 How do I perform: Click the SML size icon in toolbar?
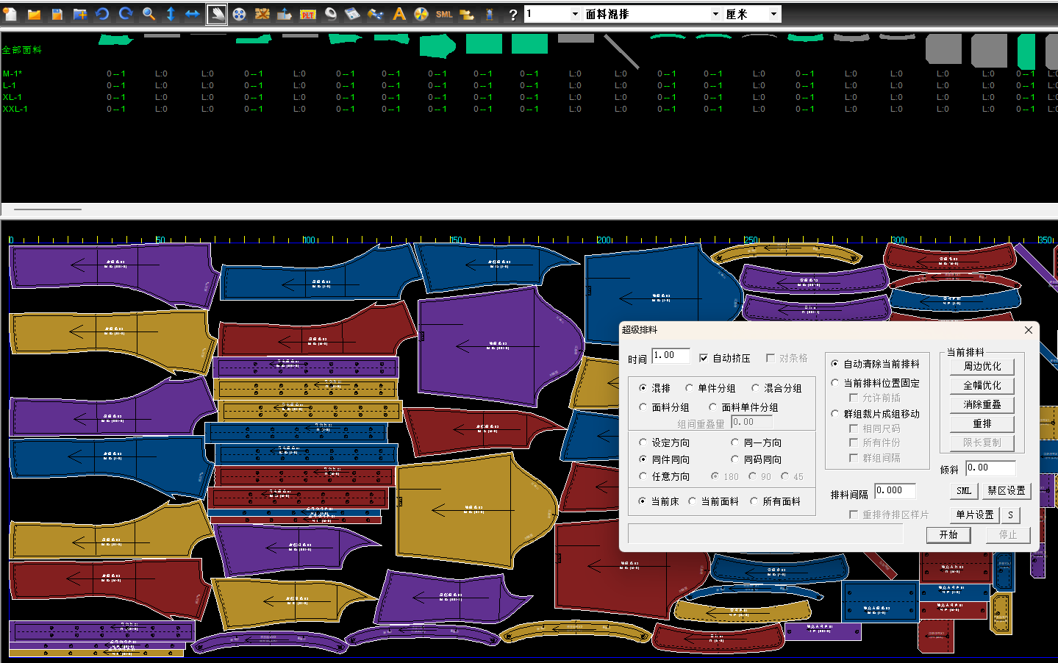[x=444, y=14]
